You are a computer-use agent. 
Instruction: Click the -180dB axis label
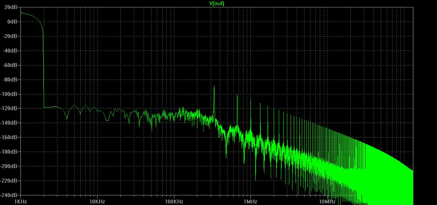(9, 152)
